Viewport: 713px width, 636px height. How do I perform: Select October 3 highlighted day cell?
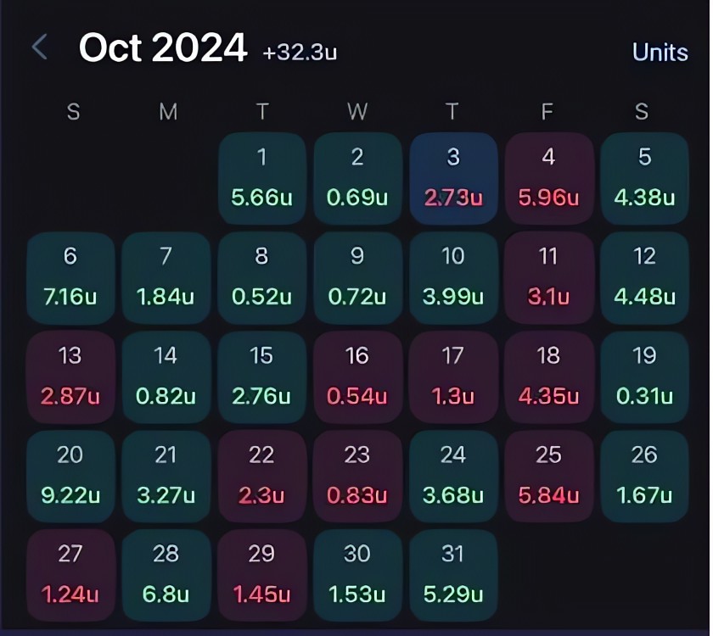pyautogui.click(x=453, y=179)
